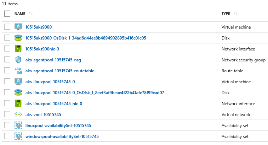Check the aks-linuxpool-10515745-0 row checkbox
268x145 pixels.
[7, 81]
